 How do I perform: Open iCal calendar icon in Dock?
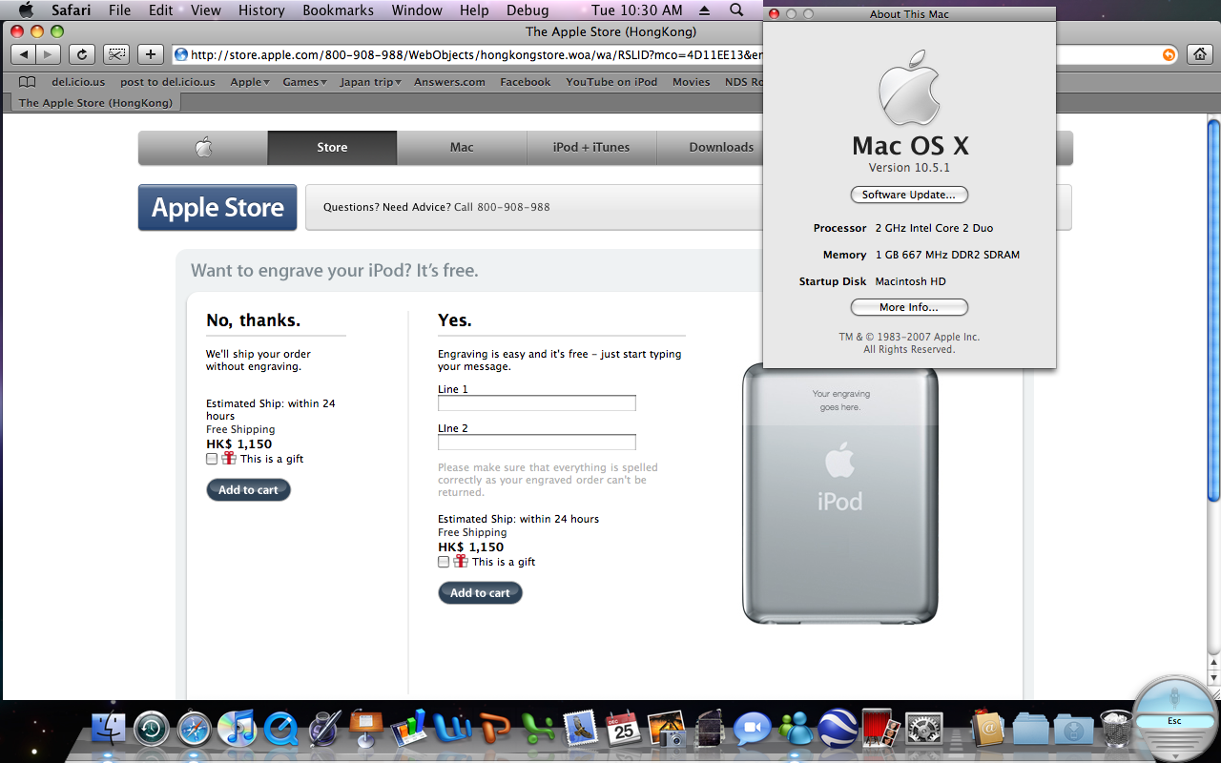(x=623, y=730)
